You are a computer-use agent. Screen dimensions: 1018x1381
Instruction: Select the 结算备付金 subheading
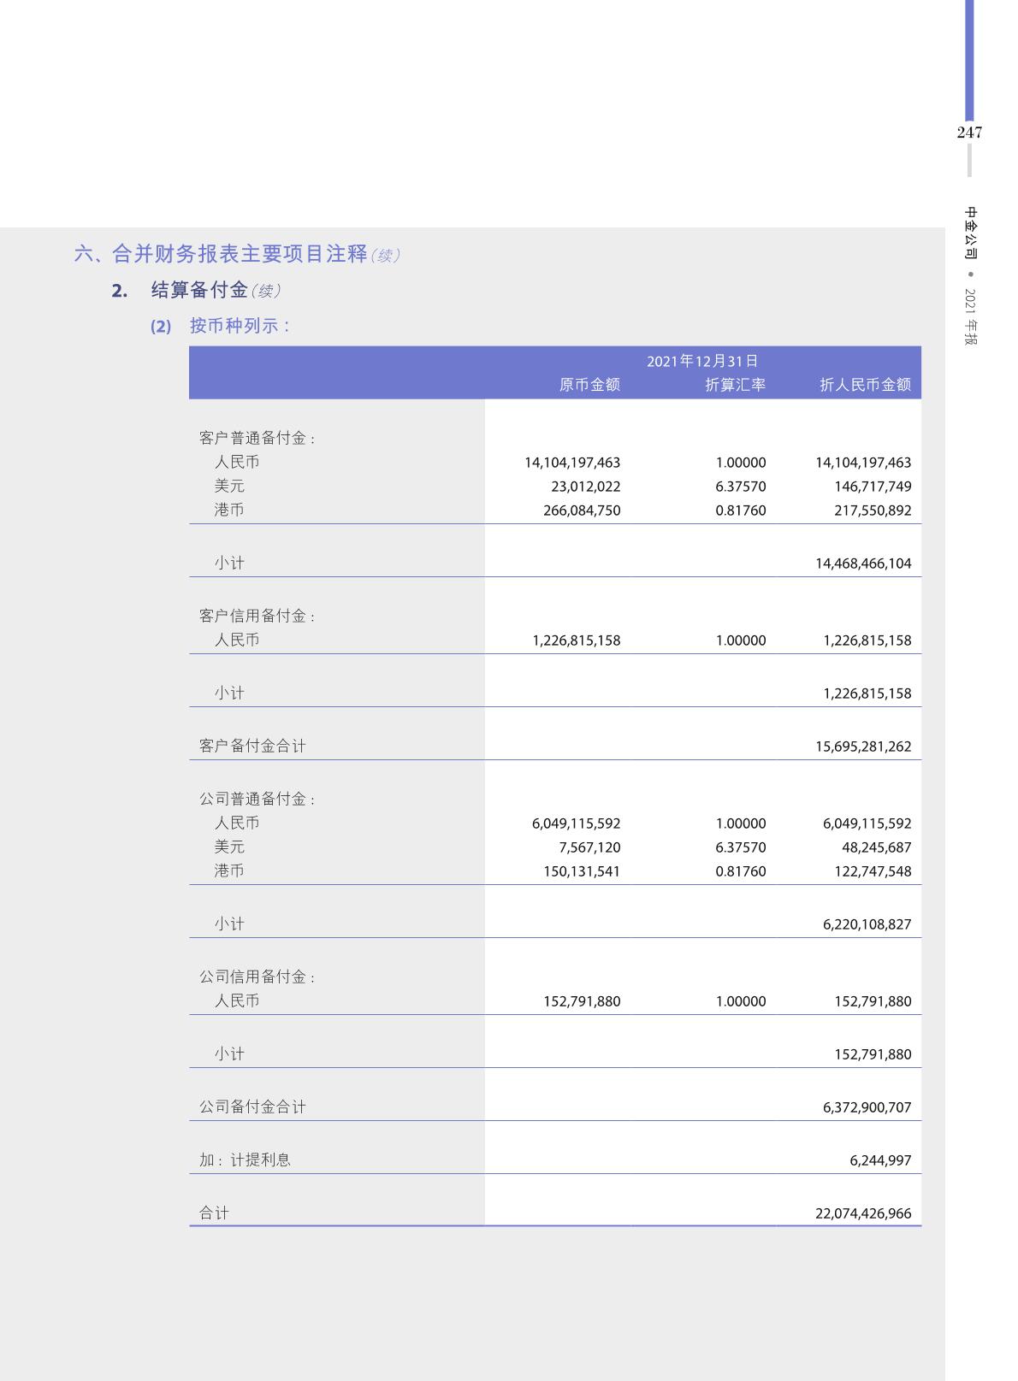click(199, 290)
